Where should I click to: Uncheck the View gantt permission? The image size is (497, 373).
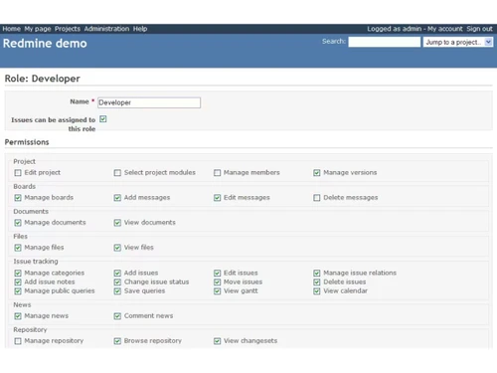point(218,291)
